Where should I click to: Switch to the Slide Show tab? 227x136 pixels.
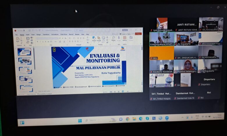click(64, 34)
